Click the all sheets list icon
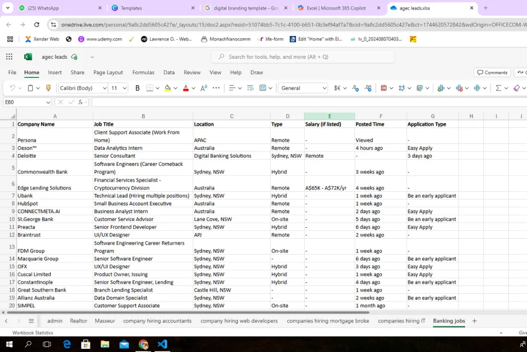The height and width of the screenshot is (352, 527). tap(31, 321)
